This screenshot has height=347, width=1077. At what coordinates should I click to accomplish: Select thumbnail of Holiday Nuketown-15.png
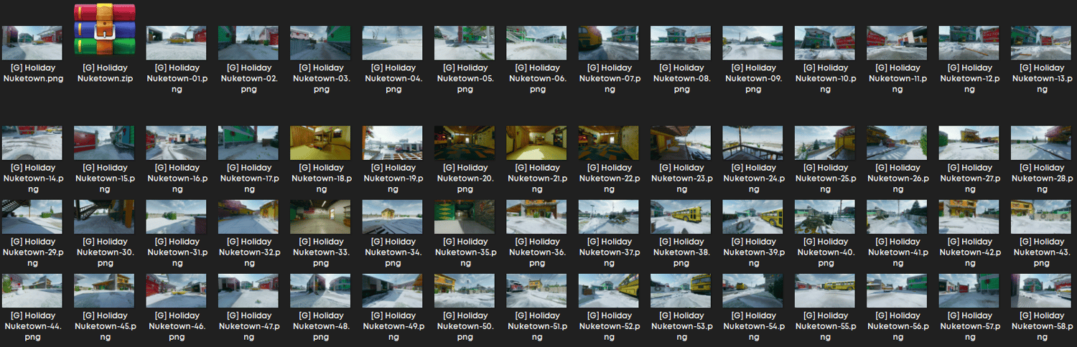104,143
